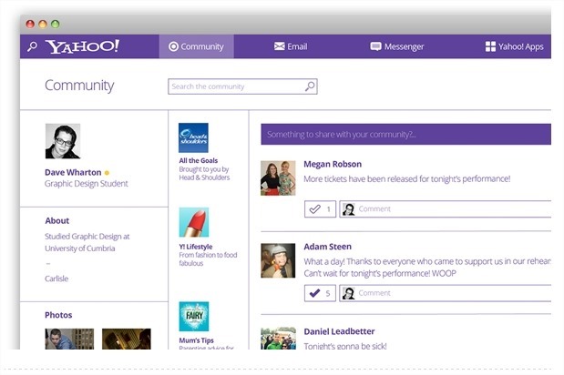The width and height of the screenshot is (564, 375).
Task: Open Adam Steen's name link
Action: tap(328, 247)
